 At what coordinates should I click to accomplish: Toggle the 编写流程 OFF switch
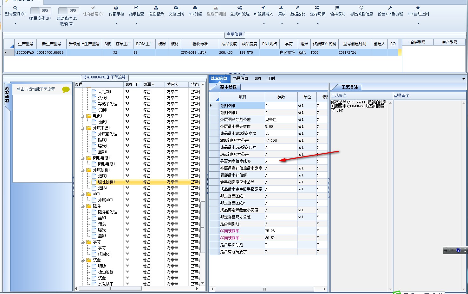pyautogui.click(x=40, y=10)
